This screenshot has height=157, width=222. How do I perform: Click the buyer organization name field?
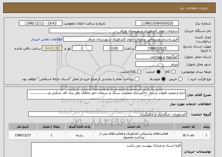[x=114, y=31]
